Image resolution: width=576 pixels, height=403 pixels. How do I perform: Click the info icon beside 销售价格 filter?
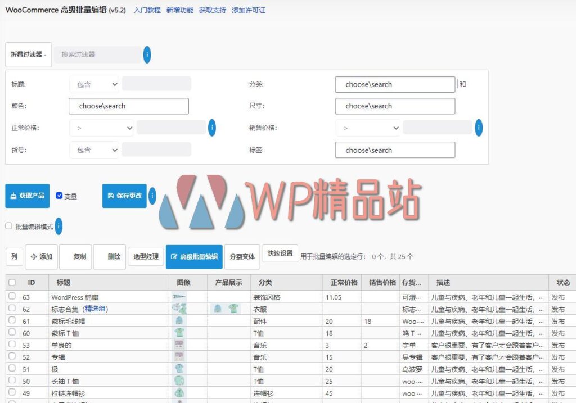[x=479, y=128]
